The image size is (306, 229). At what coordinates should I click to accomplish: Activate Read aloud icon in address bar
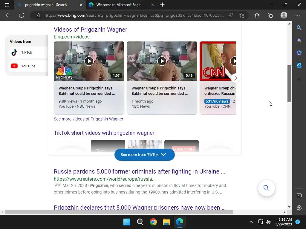231,15
